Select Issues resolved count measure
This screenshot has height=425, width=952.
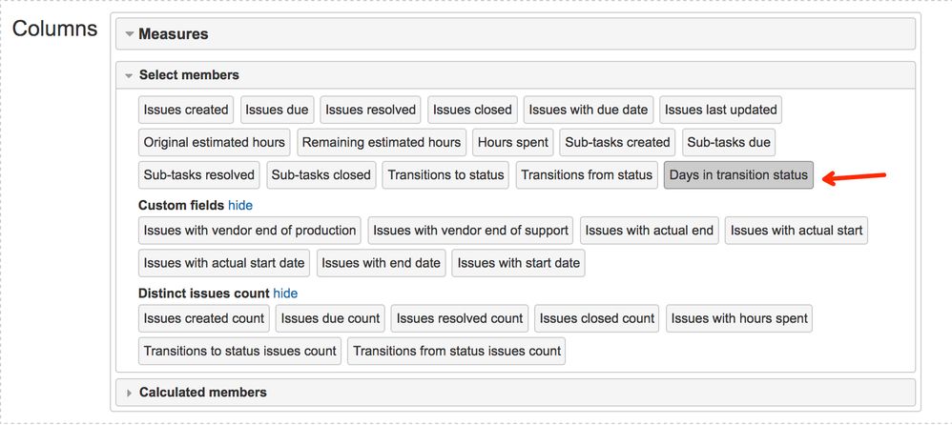pos(460,318)
